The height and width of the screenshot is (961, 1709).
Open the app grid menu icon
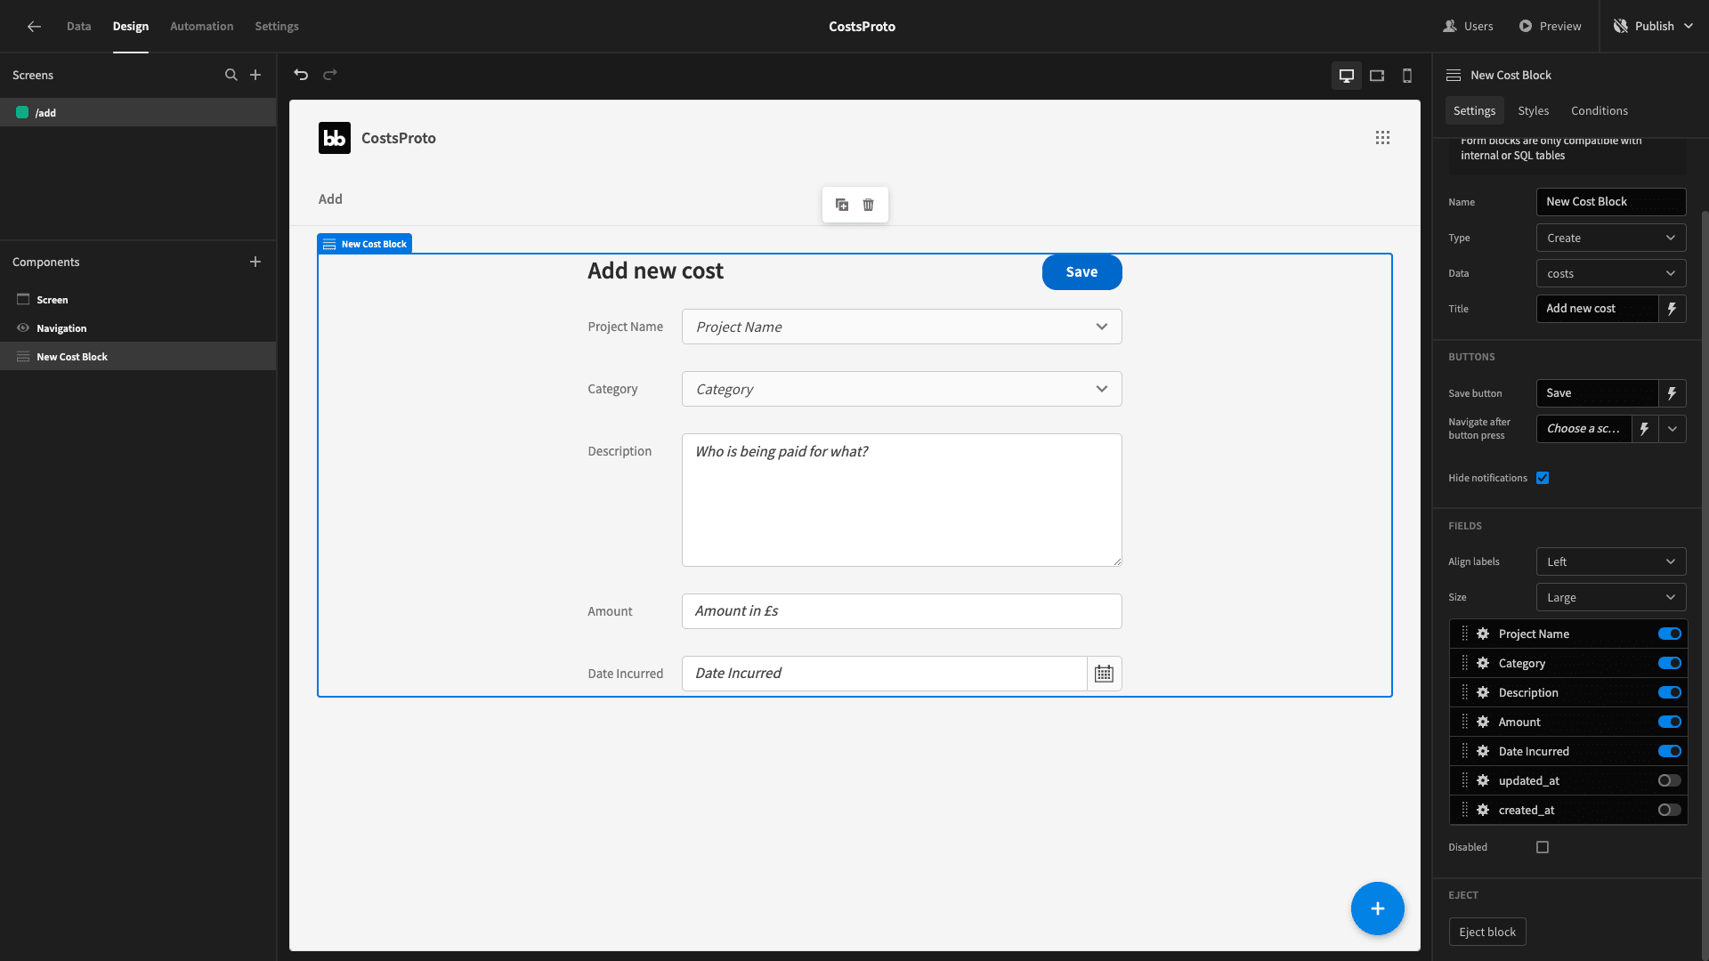1382,138
